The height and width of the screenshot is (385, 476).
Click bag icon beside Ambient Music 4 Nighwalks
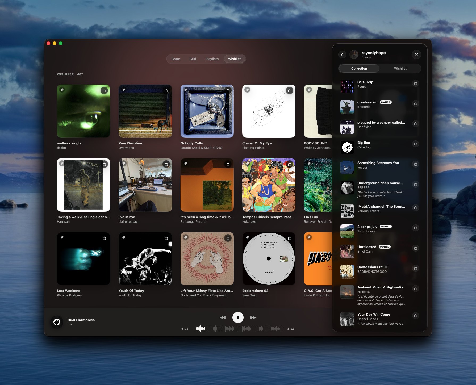pyautogui.click(x=416, y=288)
